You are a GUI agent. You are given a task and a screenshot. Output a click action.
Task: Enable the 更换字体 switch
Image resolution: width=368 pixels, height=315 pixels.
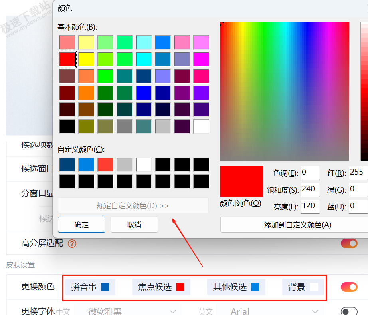349,311
